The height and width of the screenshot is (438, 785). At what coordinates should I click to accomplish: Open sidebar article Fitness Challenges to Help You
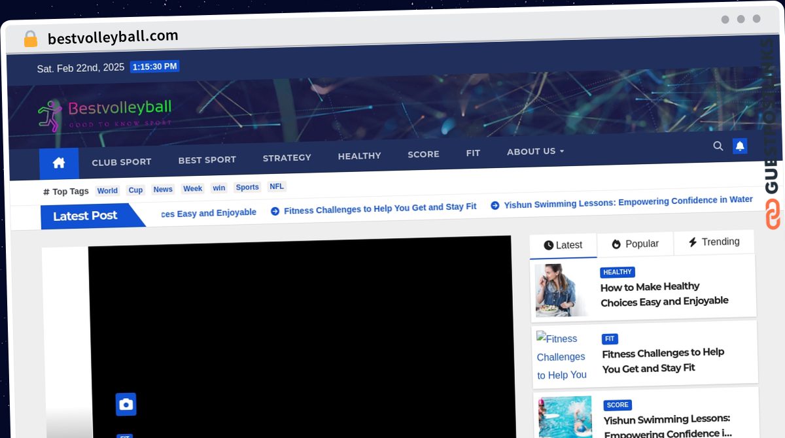663,360
